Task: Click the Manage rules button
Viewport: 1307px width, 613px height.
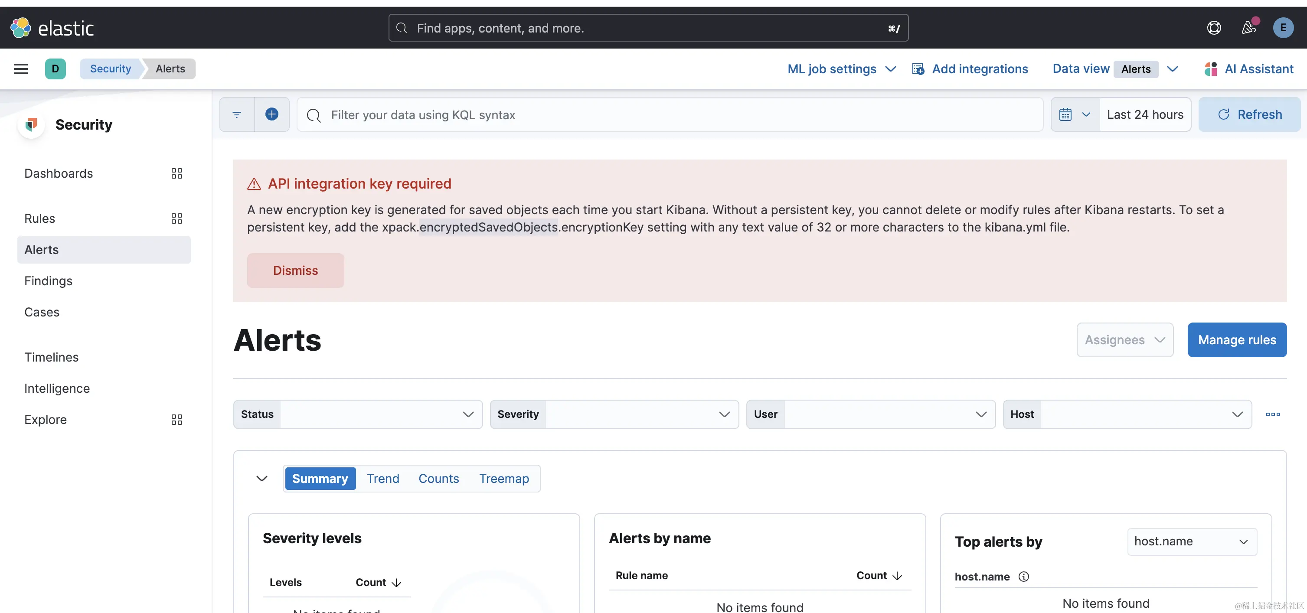Action: 1236,340
